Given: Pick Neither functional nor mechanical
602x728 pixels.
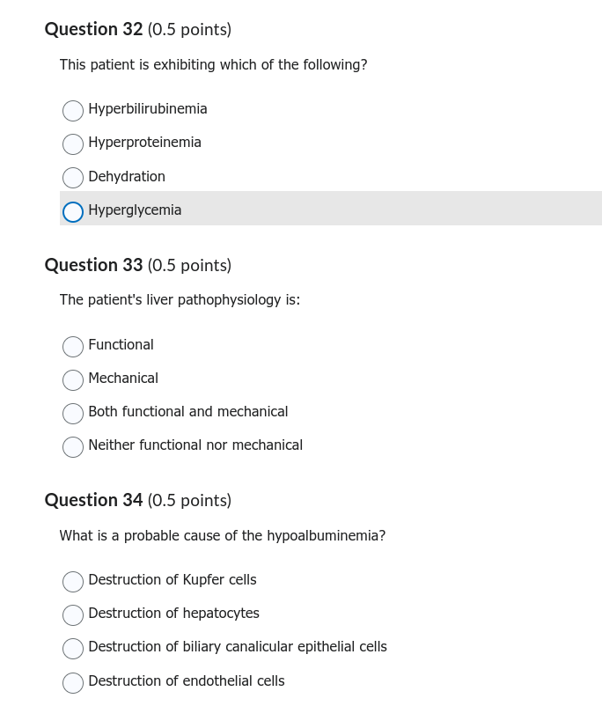Looking at the screenshot, I should 73,446.
